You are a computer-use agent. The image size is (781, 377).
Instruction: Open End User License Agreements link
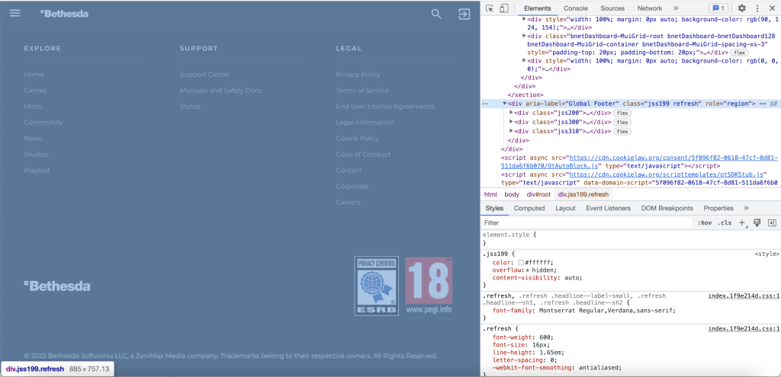385,107
